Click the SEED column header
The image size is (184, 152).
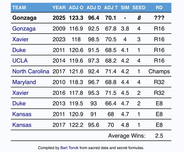pos(139,7)
